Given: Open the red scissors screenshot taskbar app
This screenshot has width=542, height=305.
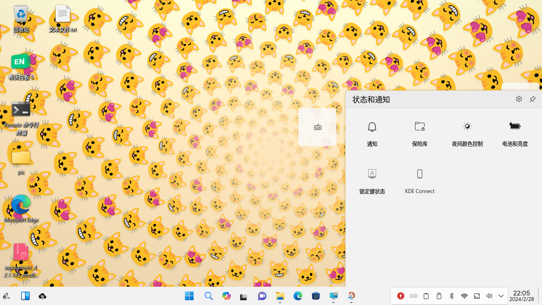Looking at the screenshot, I should 352,296.
